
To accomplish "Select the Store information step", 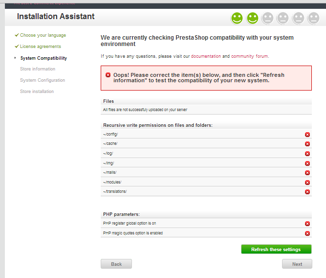I will (38, 69).
